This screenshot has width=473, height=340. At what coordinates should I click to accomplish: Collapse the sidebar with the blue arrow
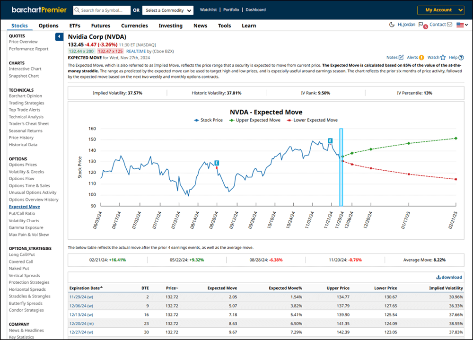click(59, 36)
